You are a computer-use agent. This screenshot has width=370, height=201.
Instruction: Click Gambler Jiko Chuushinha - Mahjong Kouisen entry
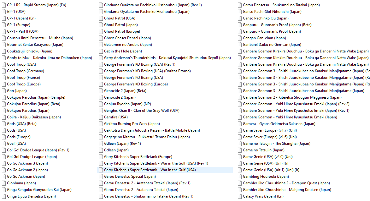coord(287,189)
